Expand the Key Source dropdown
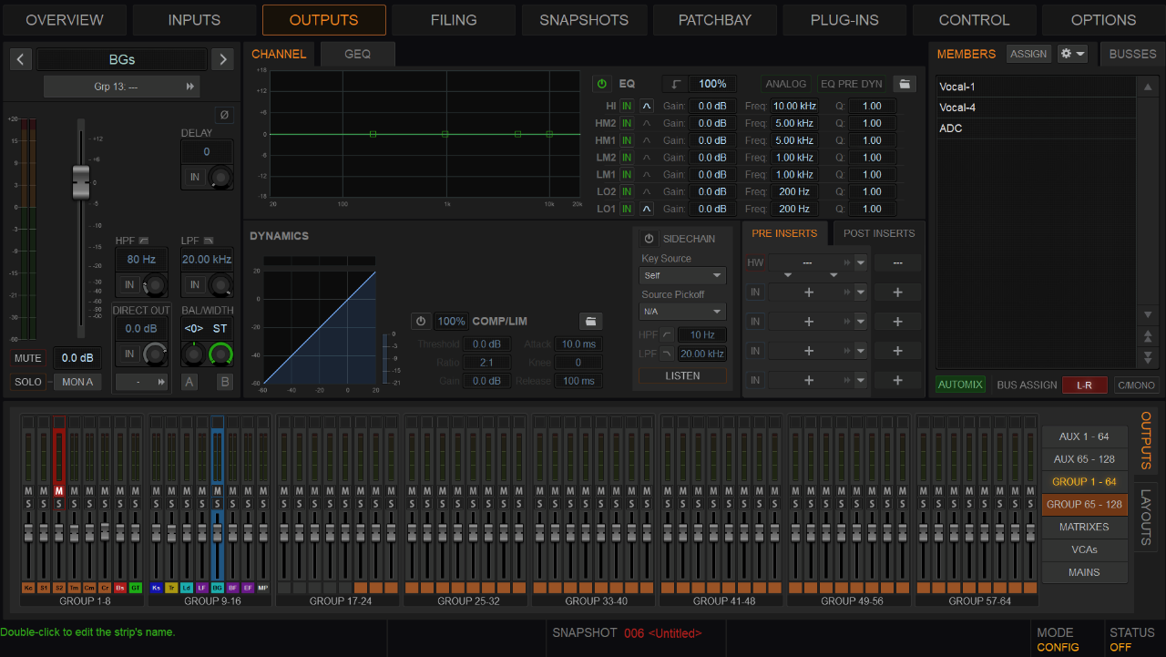Screen dimensions: 1166x657 [682, 275]
